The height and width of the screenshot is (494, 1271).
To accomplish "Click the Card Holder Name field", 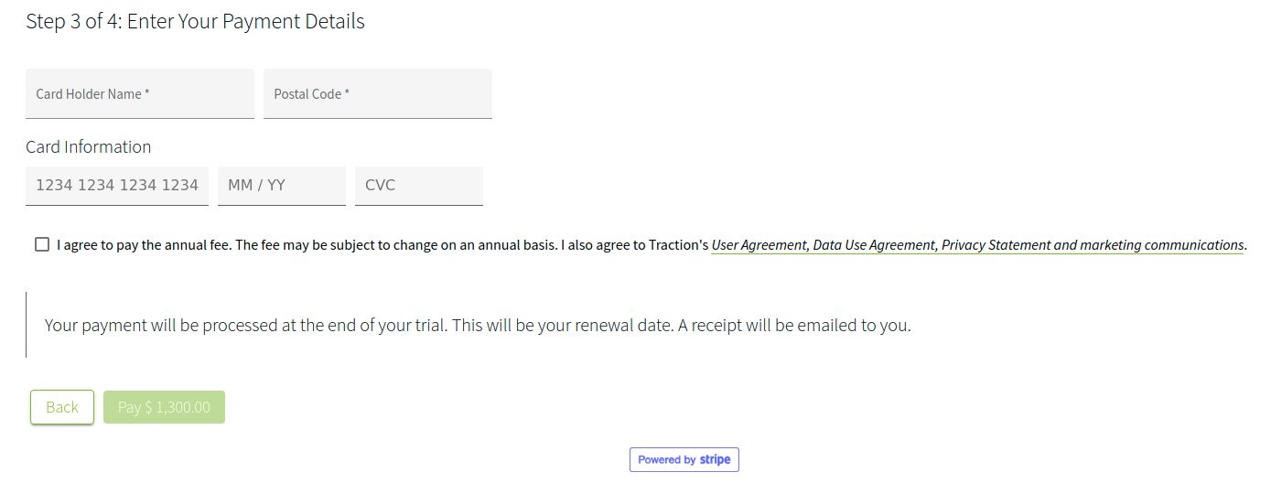I will point(140,93).
